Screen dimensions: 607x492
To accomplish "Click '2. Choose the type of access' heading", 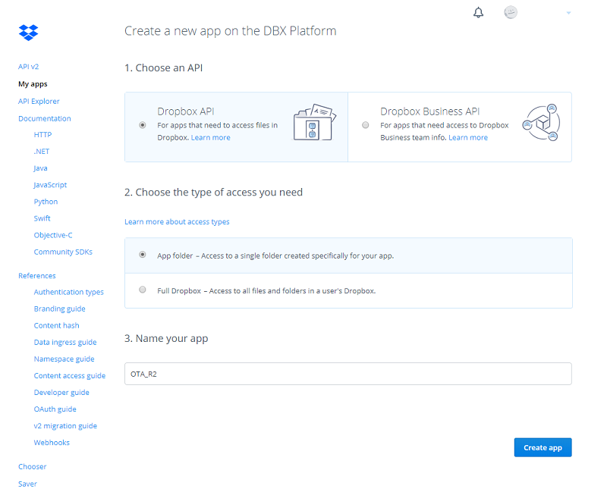I will pyautogui.click(x=213, y=193).
